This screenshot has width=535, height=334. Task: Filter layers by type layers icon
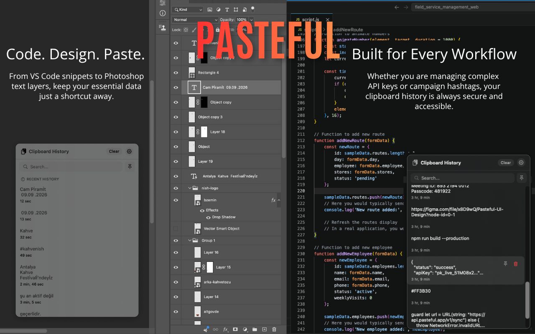pos(227,10)
